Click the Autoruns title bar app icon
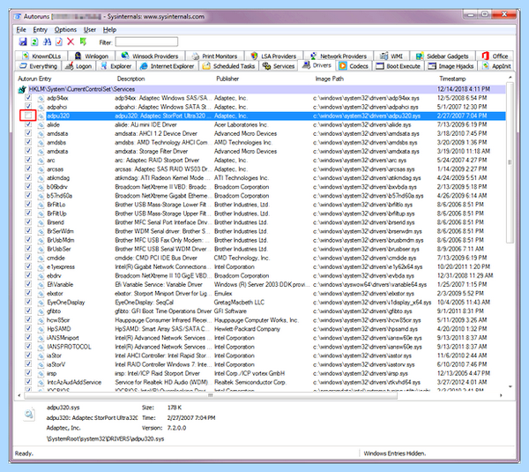This screenshot has width=529, height=472. point(18,16)
